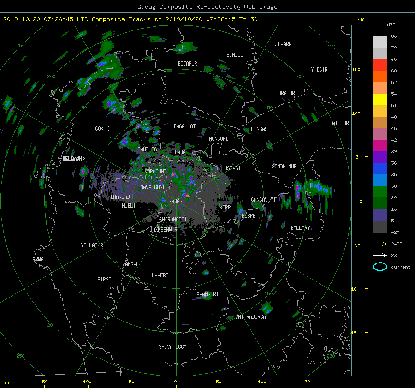Click the SHIVAMOGGA city label
Viewport: 415px width, 388px height.
[172, 346]
